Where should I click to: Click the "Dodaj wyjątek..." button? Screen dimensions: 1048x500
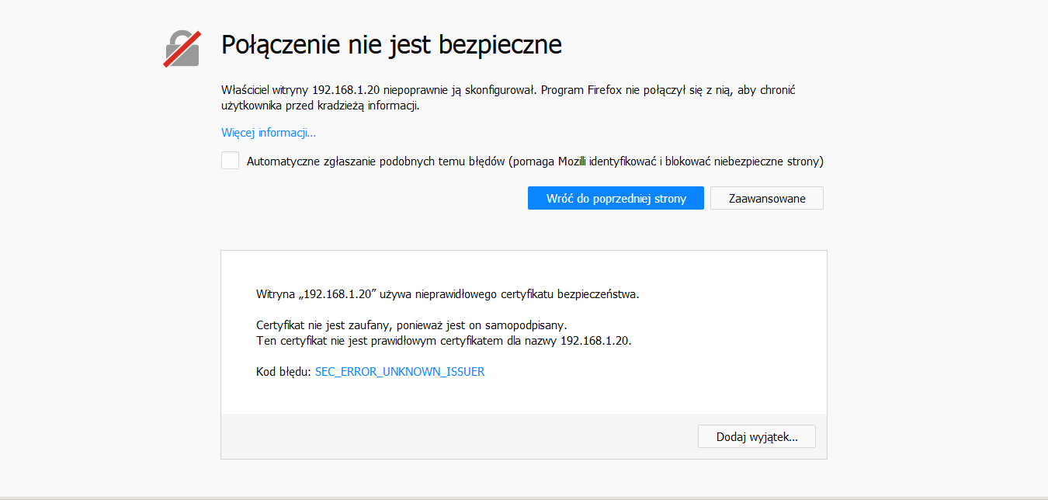coord(757,437)
